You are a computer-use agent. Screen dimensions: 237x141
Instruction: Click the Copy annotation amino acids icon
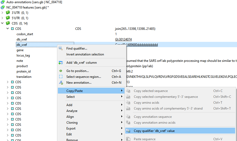(128, 123)
